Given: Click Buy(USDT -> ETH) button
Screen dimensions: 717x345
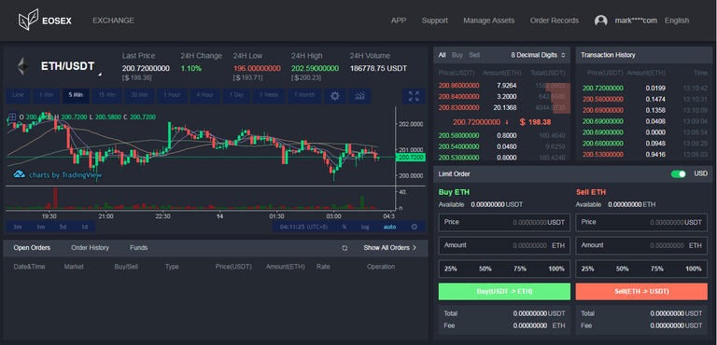Looking at the screenshot, I should [x=504, y=292].
